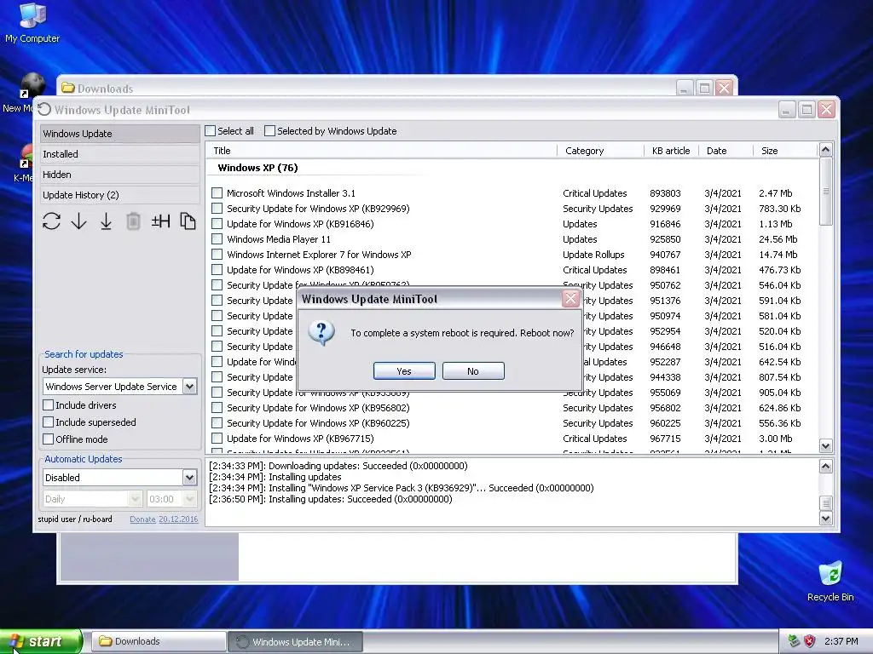
Task: Open the Update service dropdown
Action: pos(189,387)
